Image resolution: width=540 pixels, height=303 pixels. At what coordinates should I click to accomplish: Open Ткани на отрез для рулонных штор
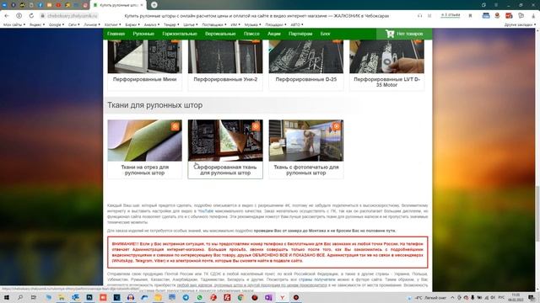click(144, 170)
